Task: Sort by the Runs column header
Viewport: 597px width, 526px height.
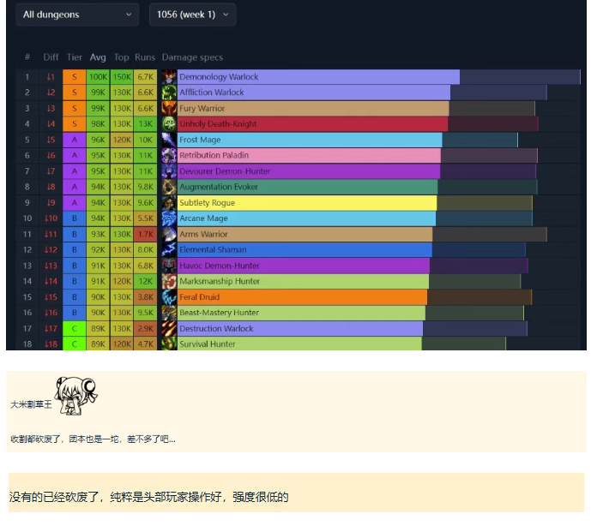Action: tap(145, 57)
